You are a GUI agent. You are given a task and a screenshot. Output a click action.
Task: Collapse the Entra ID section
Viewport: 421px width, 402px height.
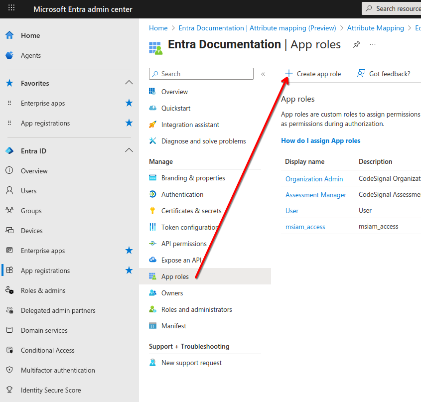129,150
